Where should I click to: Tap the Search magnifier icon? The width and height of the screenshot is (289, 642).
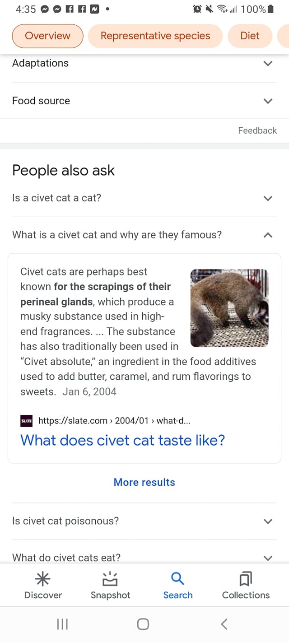pyautogui.click(x=178, y=579)
